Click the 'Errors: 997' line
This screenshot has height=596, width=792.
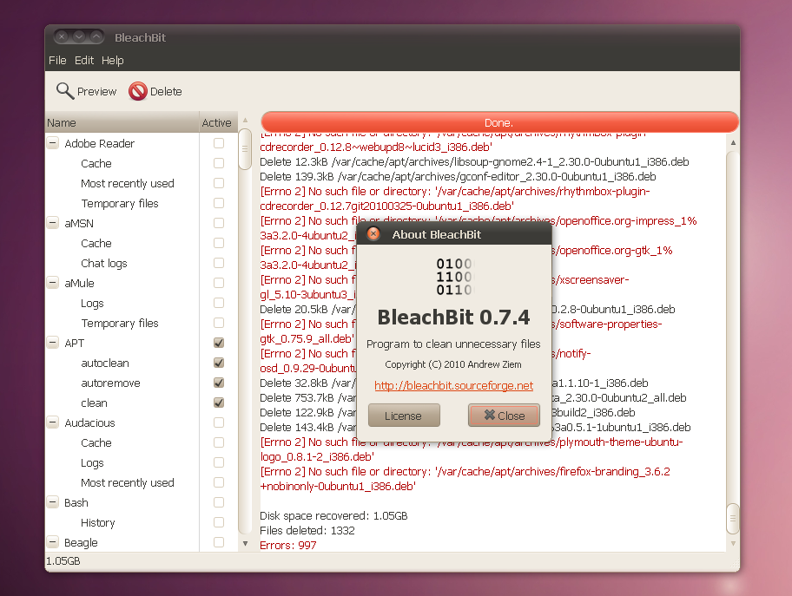tap(288, 545)
